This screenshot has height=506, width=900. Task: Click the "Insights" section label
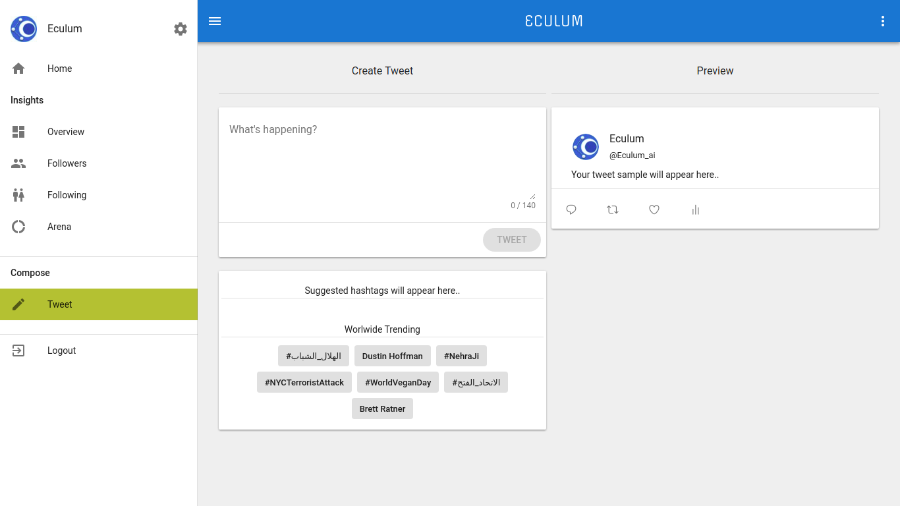pos(27,100)
